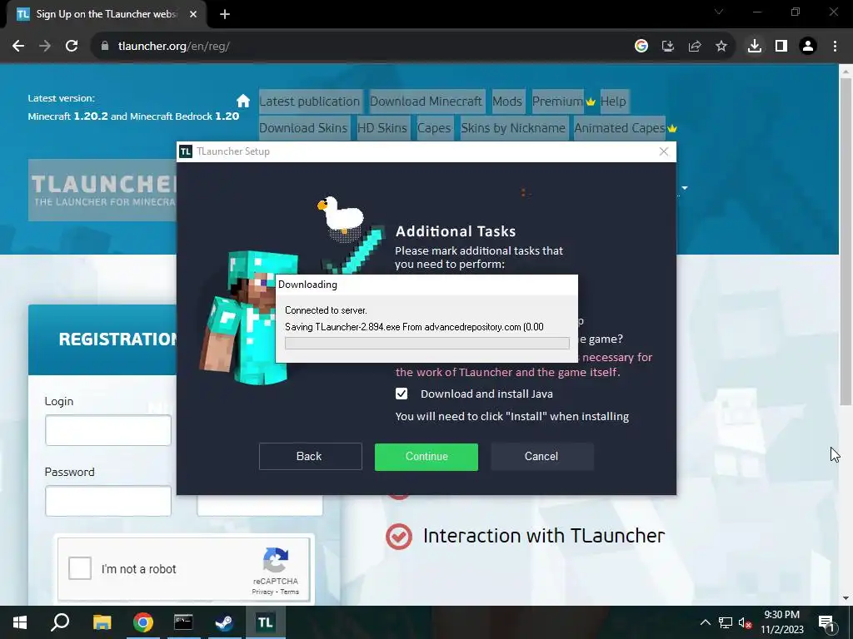Click the browser forward arrow
This screenshot has width=853, height=639.
(x=45, y=47)
